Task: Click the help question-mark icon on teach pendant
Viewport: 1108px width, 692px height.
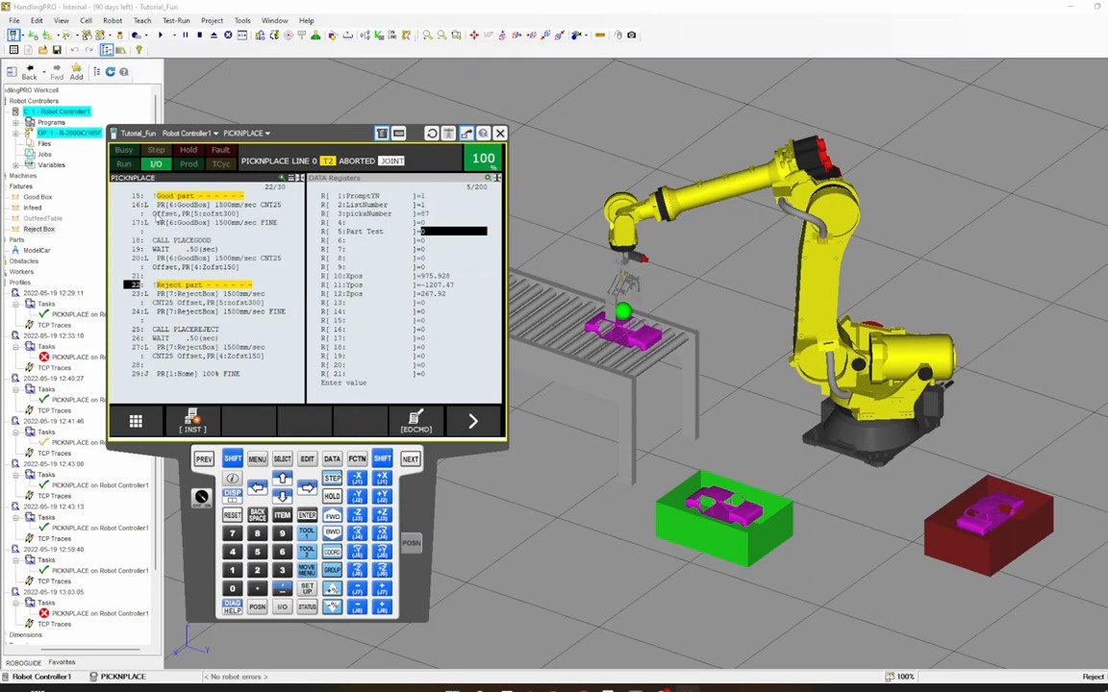Action: (x=482, y=133)
